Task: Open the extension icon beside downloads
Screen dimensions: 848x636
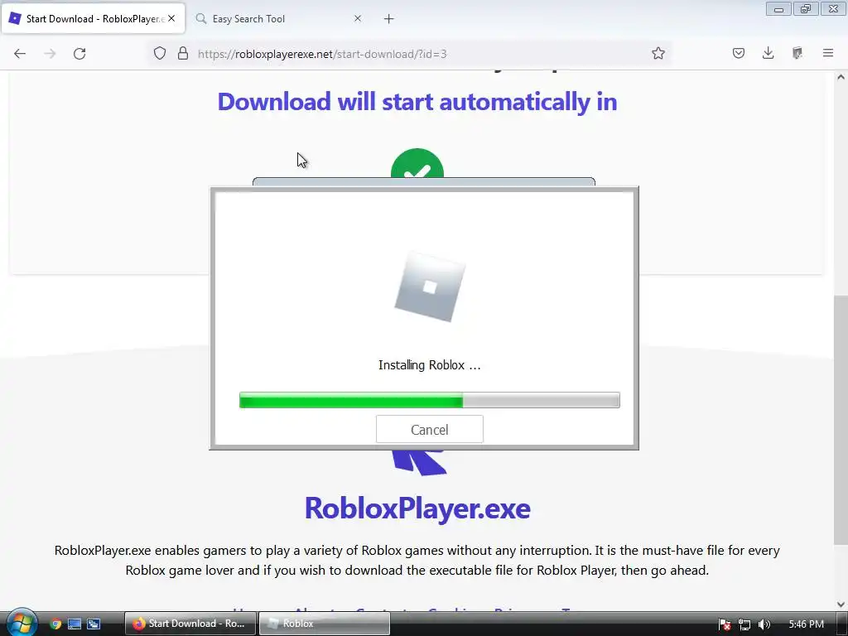Action: pyautogui.click(x=797, y=54)
